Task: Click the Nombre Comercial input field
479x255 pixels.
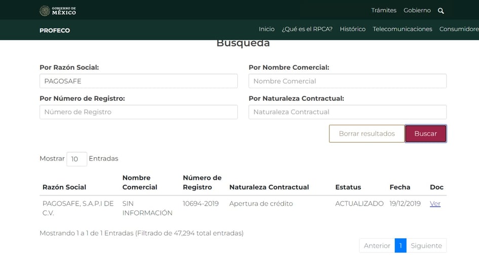Action: pyautogui.click(x=347, y=81)
